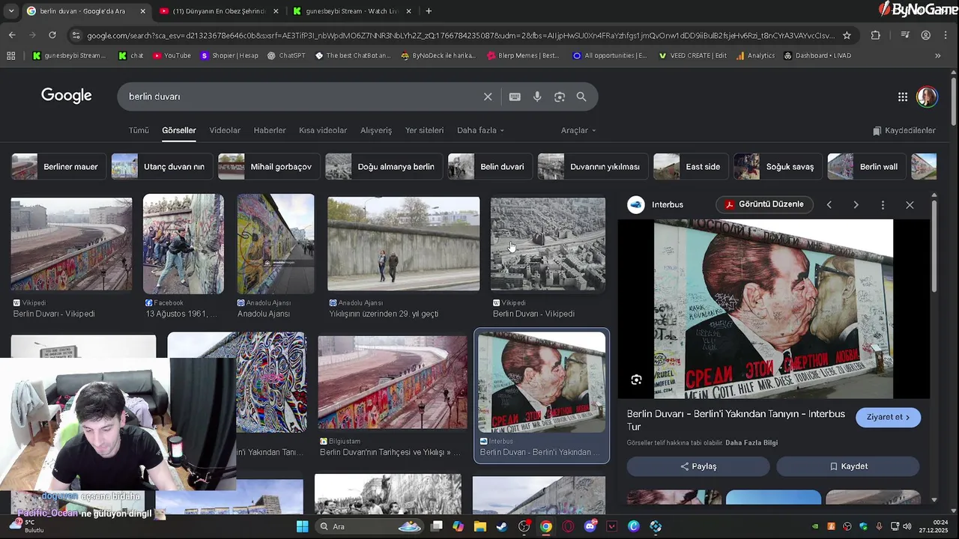Switch to Tümü results tab
This screenshot has height=539, width=959.
(139, 130)
